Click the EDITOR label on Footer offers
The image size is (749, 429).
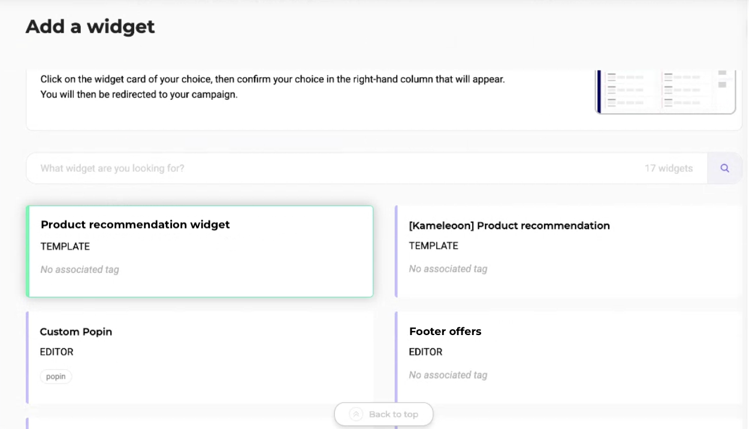pos(425,352)
